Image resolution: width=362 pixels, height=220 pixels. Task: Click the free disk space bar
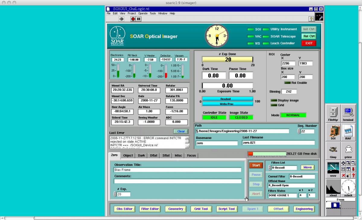tap(267, 154)
